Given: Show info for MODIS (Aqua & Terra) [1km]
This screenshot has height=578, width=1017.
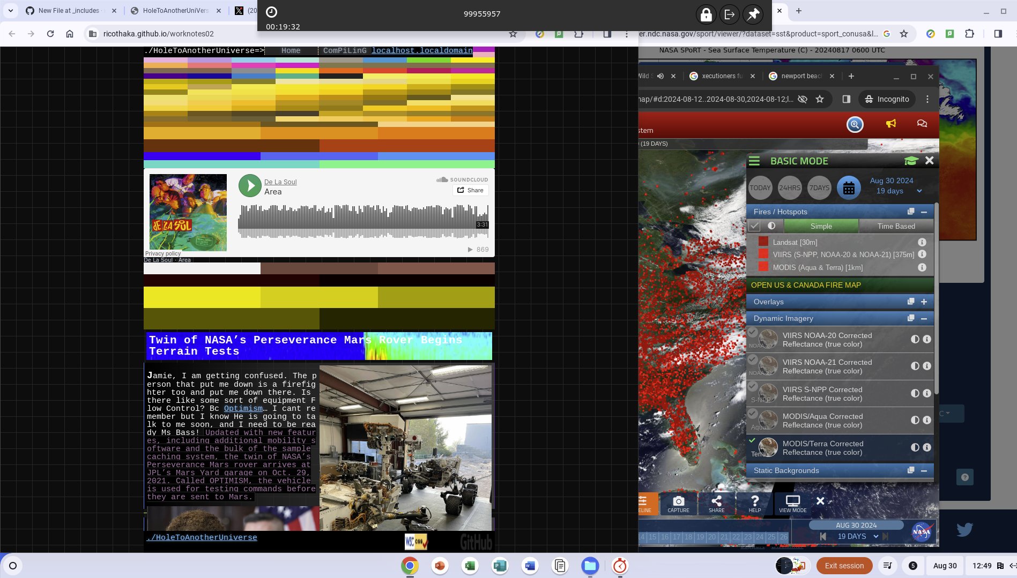Looking at the screenshot, I should pos(922,267).
